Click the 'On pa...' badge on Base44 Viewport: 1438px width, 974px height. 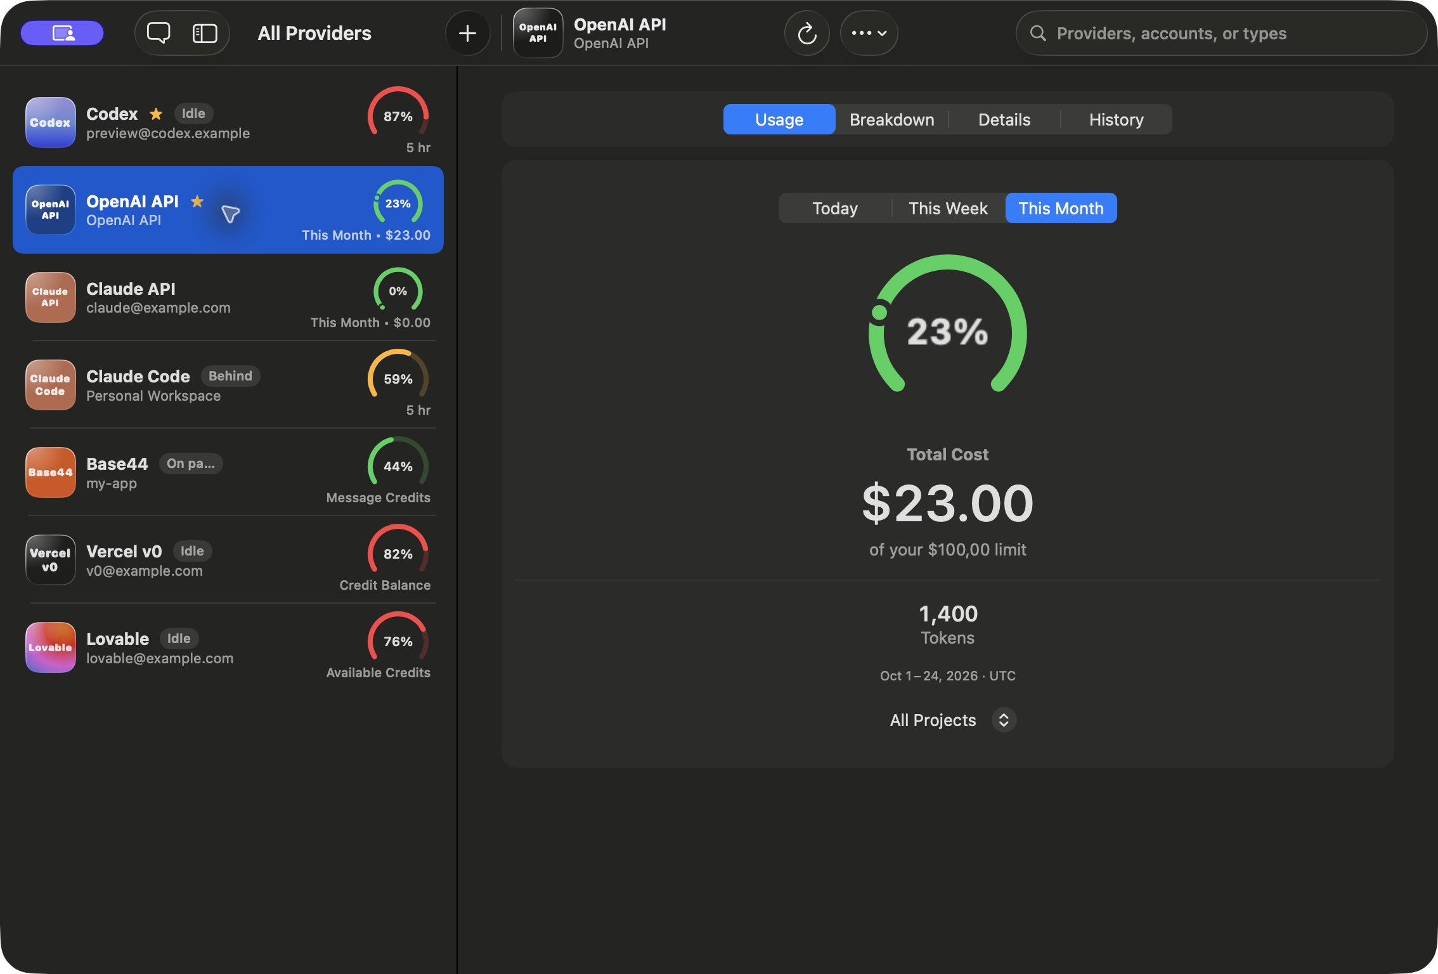pyautogui.click(x=191, y=464)
